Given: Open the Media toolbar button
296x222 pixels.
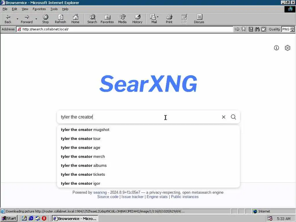Looking at the screenshot, I should pos(122,19).
